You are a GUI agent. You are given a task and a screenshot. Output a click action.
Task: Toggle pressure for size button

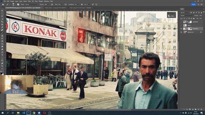pyautogui.click(x=93, y=4)
